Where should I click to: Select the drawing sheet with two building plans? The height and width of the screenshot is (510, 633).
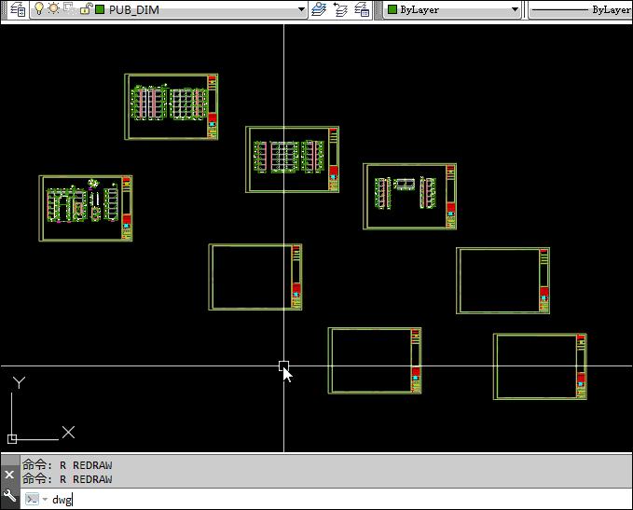(172, 106)
